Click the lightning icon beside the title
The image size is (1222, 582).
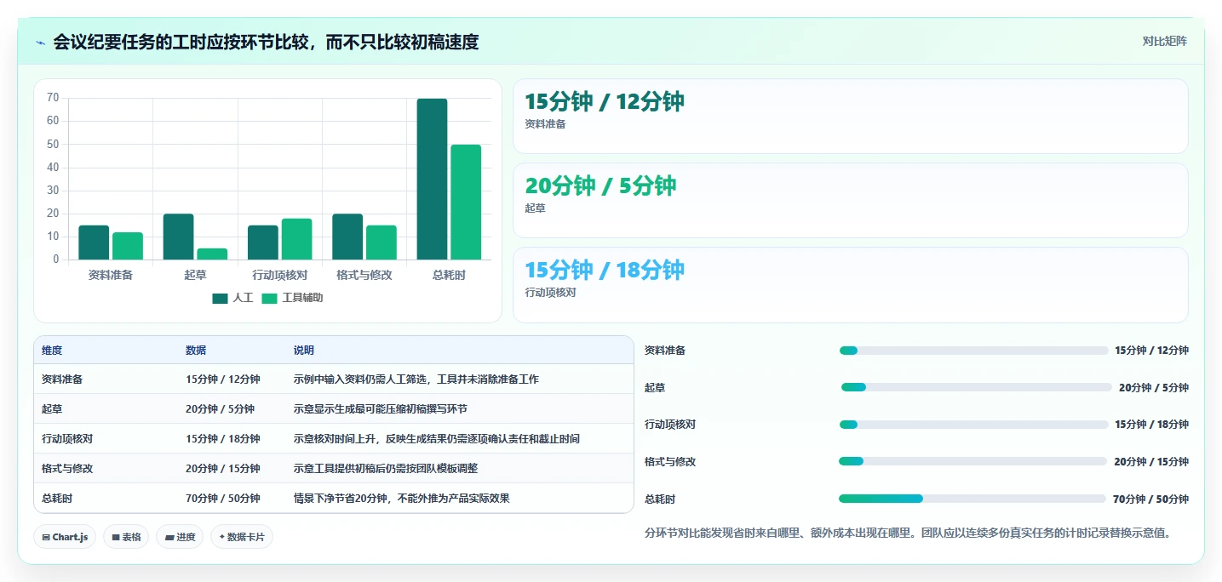41,43
